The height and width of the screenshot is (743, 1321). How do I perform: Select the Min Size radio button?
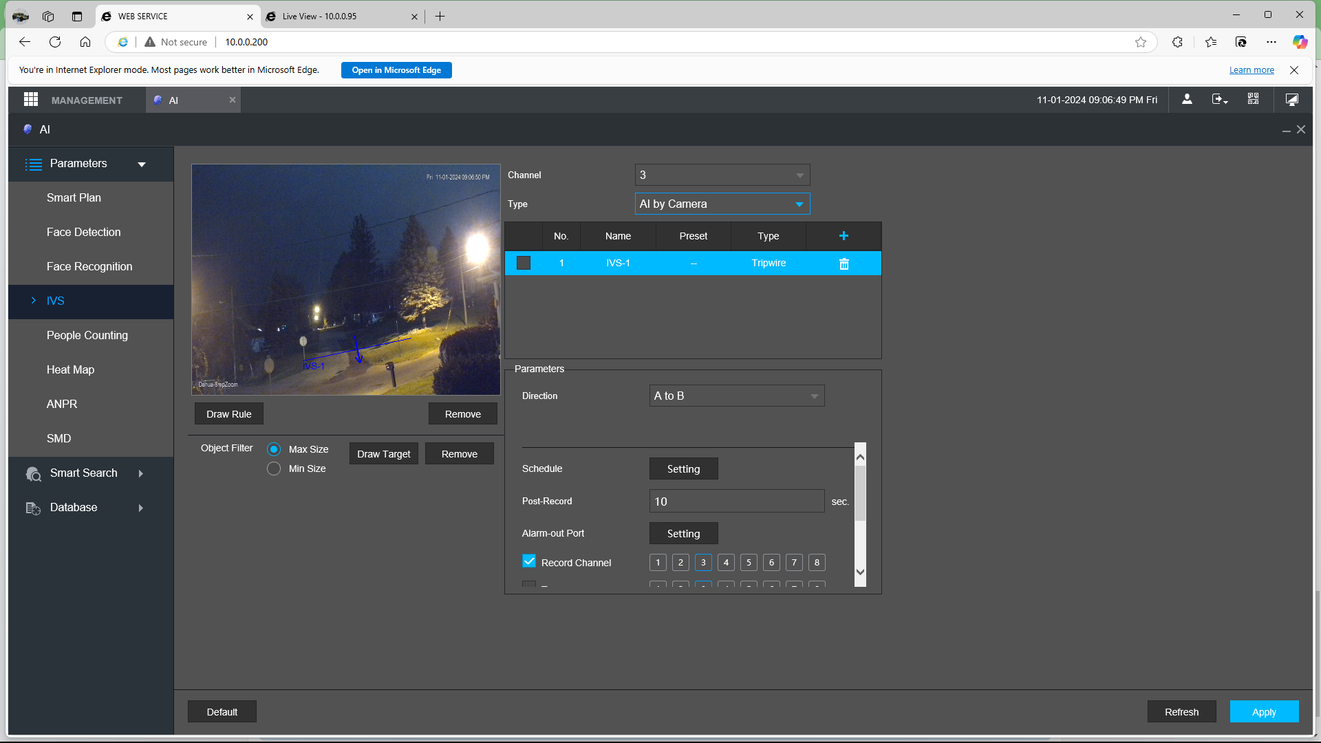coord(274,469)
